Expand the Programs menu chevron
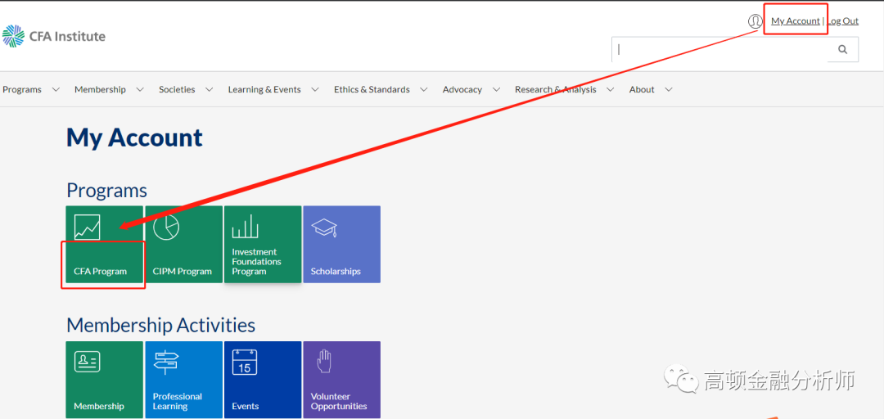 [x=56, y=90]
